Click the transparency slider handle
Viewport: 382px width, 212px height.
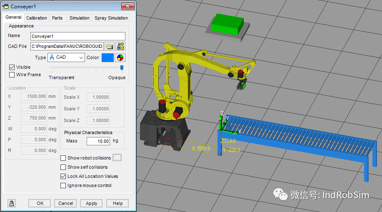pyautogui.click(x=122, y=68)
